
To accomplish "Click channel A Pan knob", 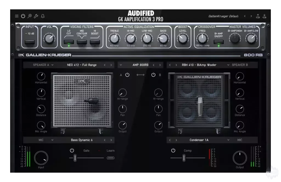I will pos(123,109).
